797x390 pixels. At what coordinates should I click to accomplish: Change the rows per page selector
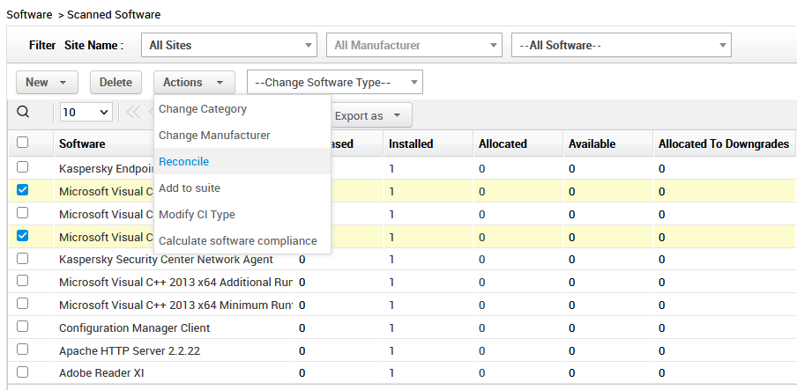click(x=86, y=113)
